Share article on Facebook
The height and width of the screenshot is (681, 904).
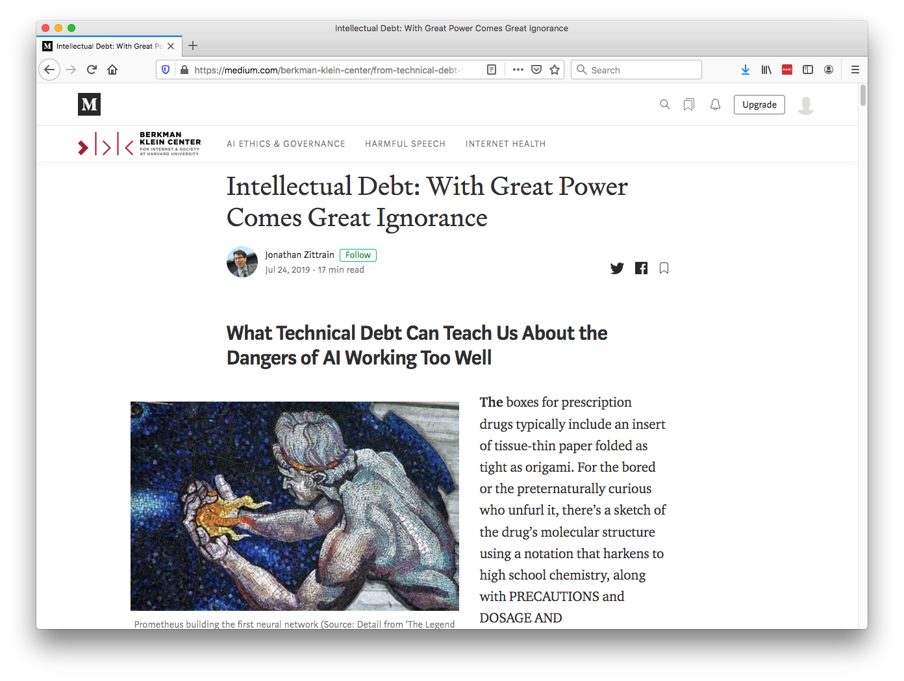641,268
